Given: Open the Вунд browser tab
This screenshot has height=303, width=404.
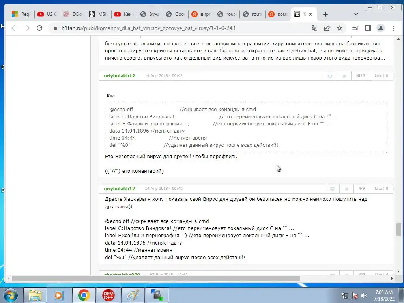Looking at the screenshot, I should 150,14.
